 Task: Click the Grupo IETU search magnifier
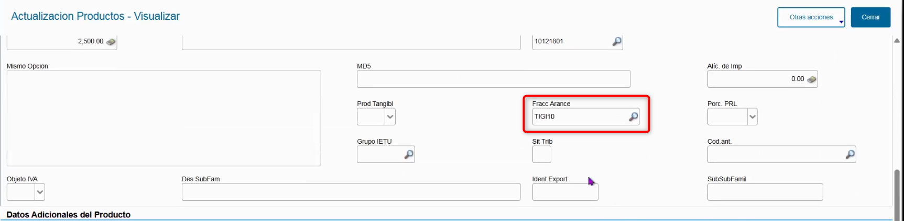point(409,154)
